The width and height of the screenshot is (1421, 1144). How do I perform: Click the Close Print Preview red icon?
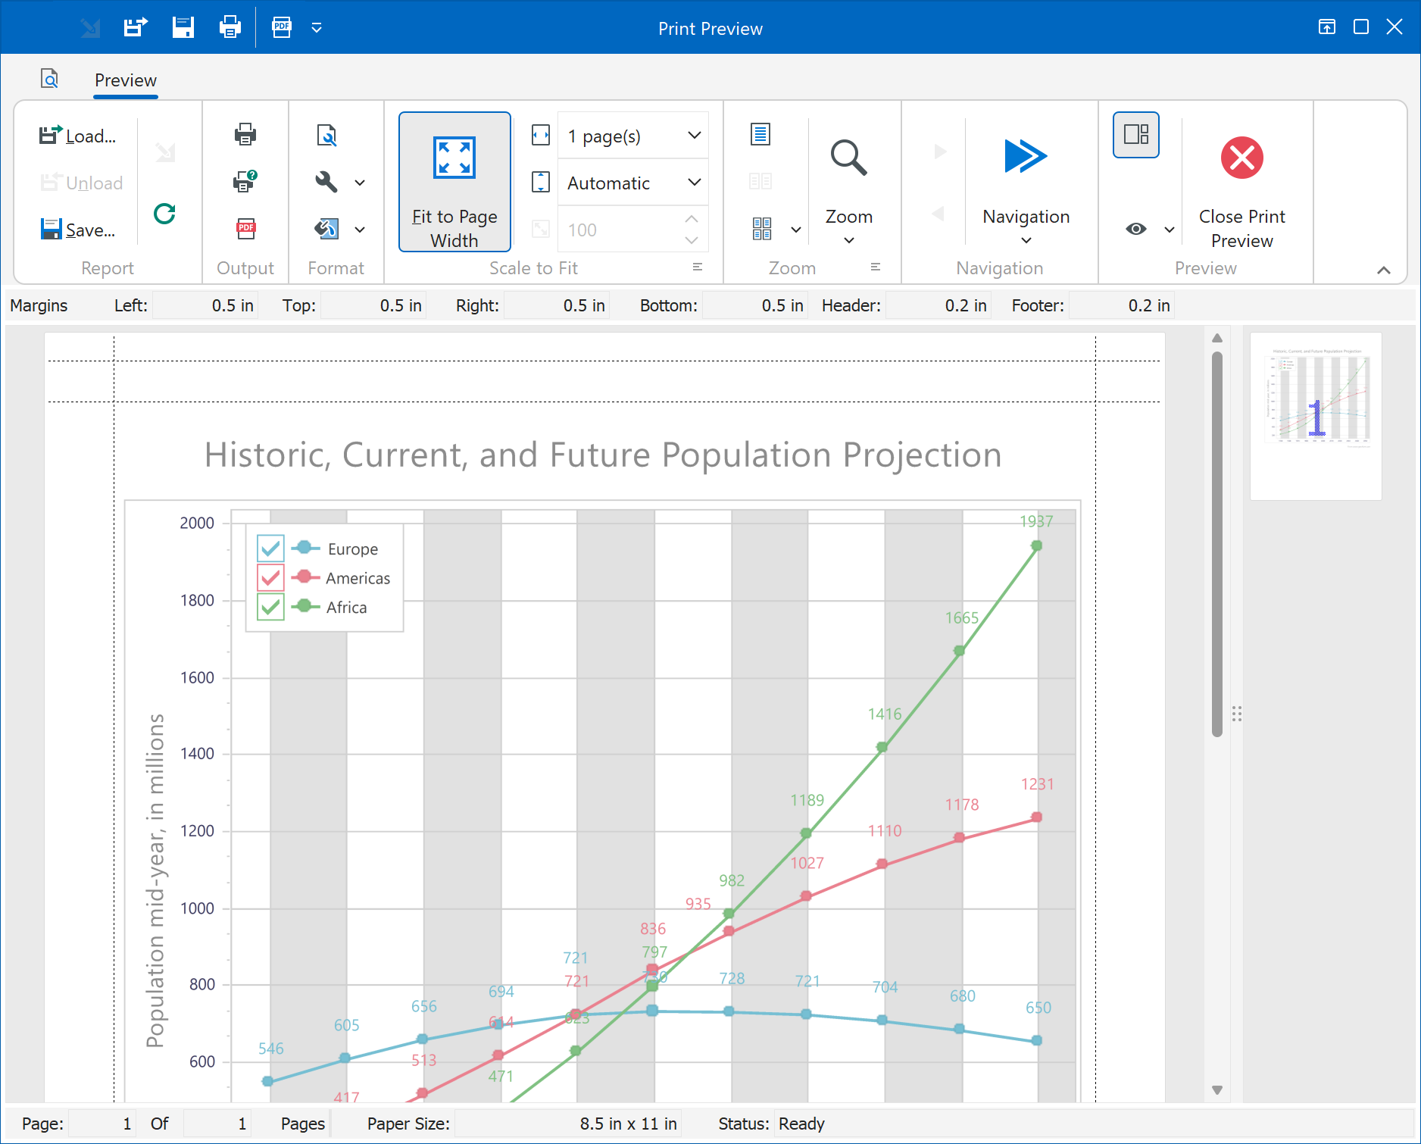1241,158
